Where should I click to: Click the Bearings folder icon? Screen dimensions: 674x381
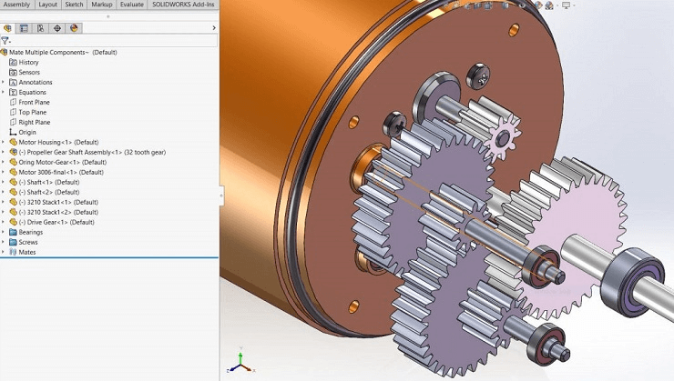point(14,232)
